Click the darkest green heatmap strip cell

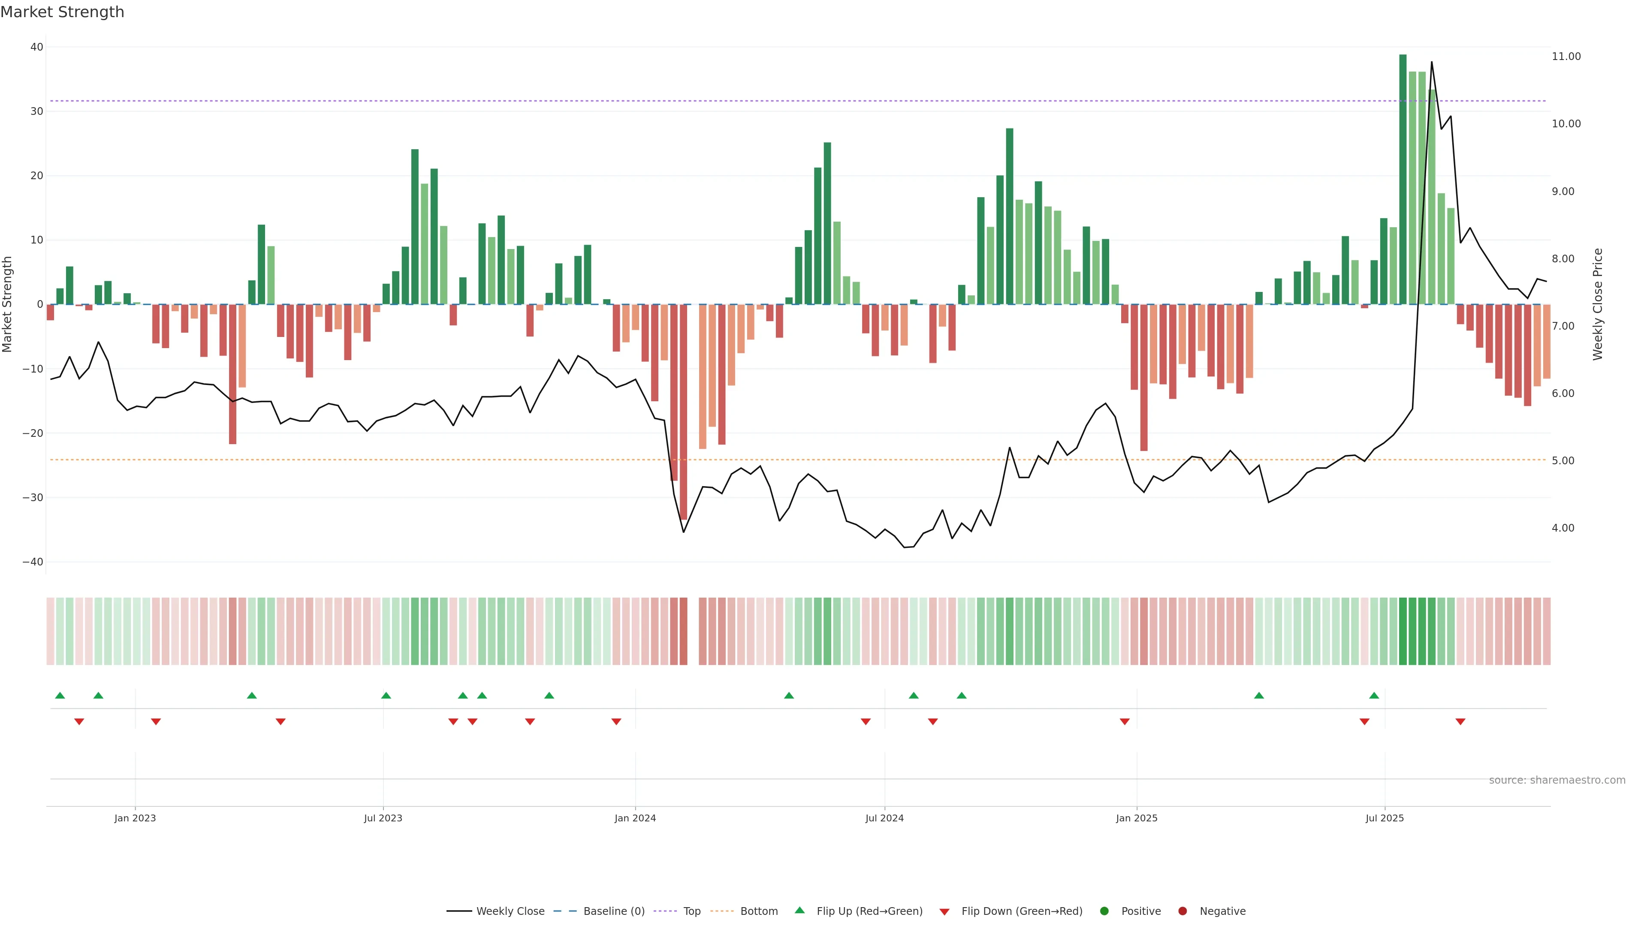point(1403,631)
